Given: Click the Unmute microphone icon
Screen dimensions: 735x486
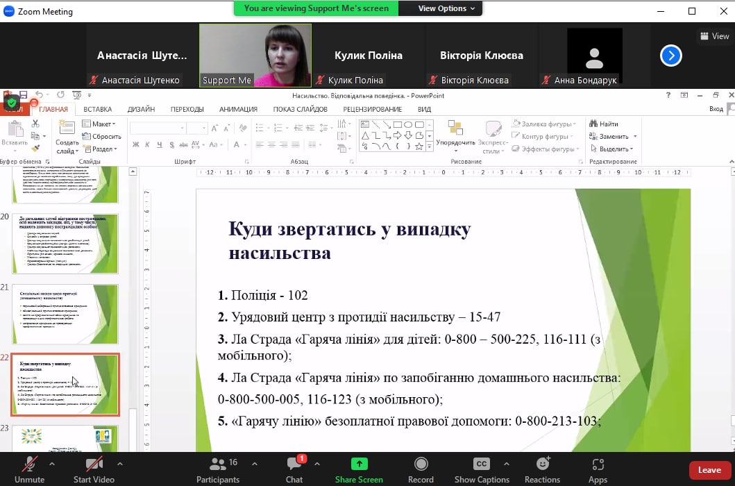Looking at the screenshot, I should coord(29,464).
